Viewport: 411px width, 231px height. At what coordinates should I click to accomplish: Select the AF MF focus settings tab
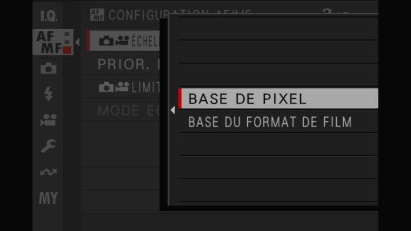coord(53,42)
